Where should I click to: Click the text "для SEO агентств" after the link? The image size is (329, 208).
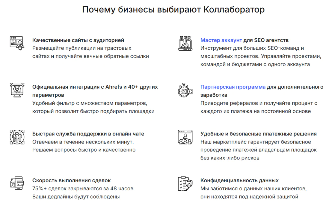[x=266, y=40]
